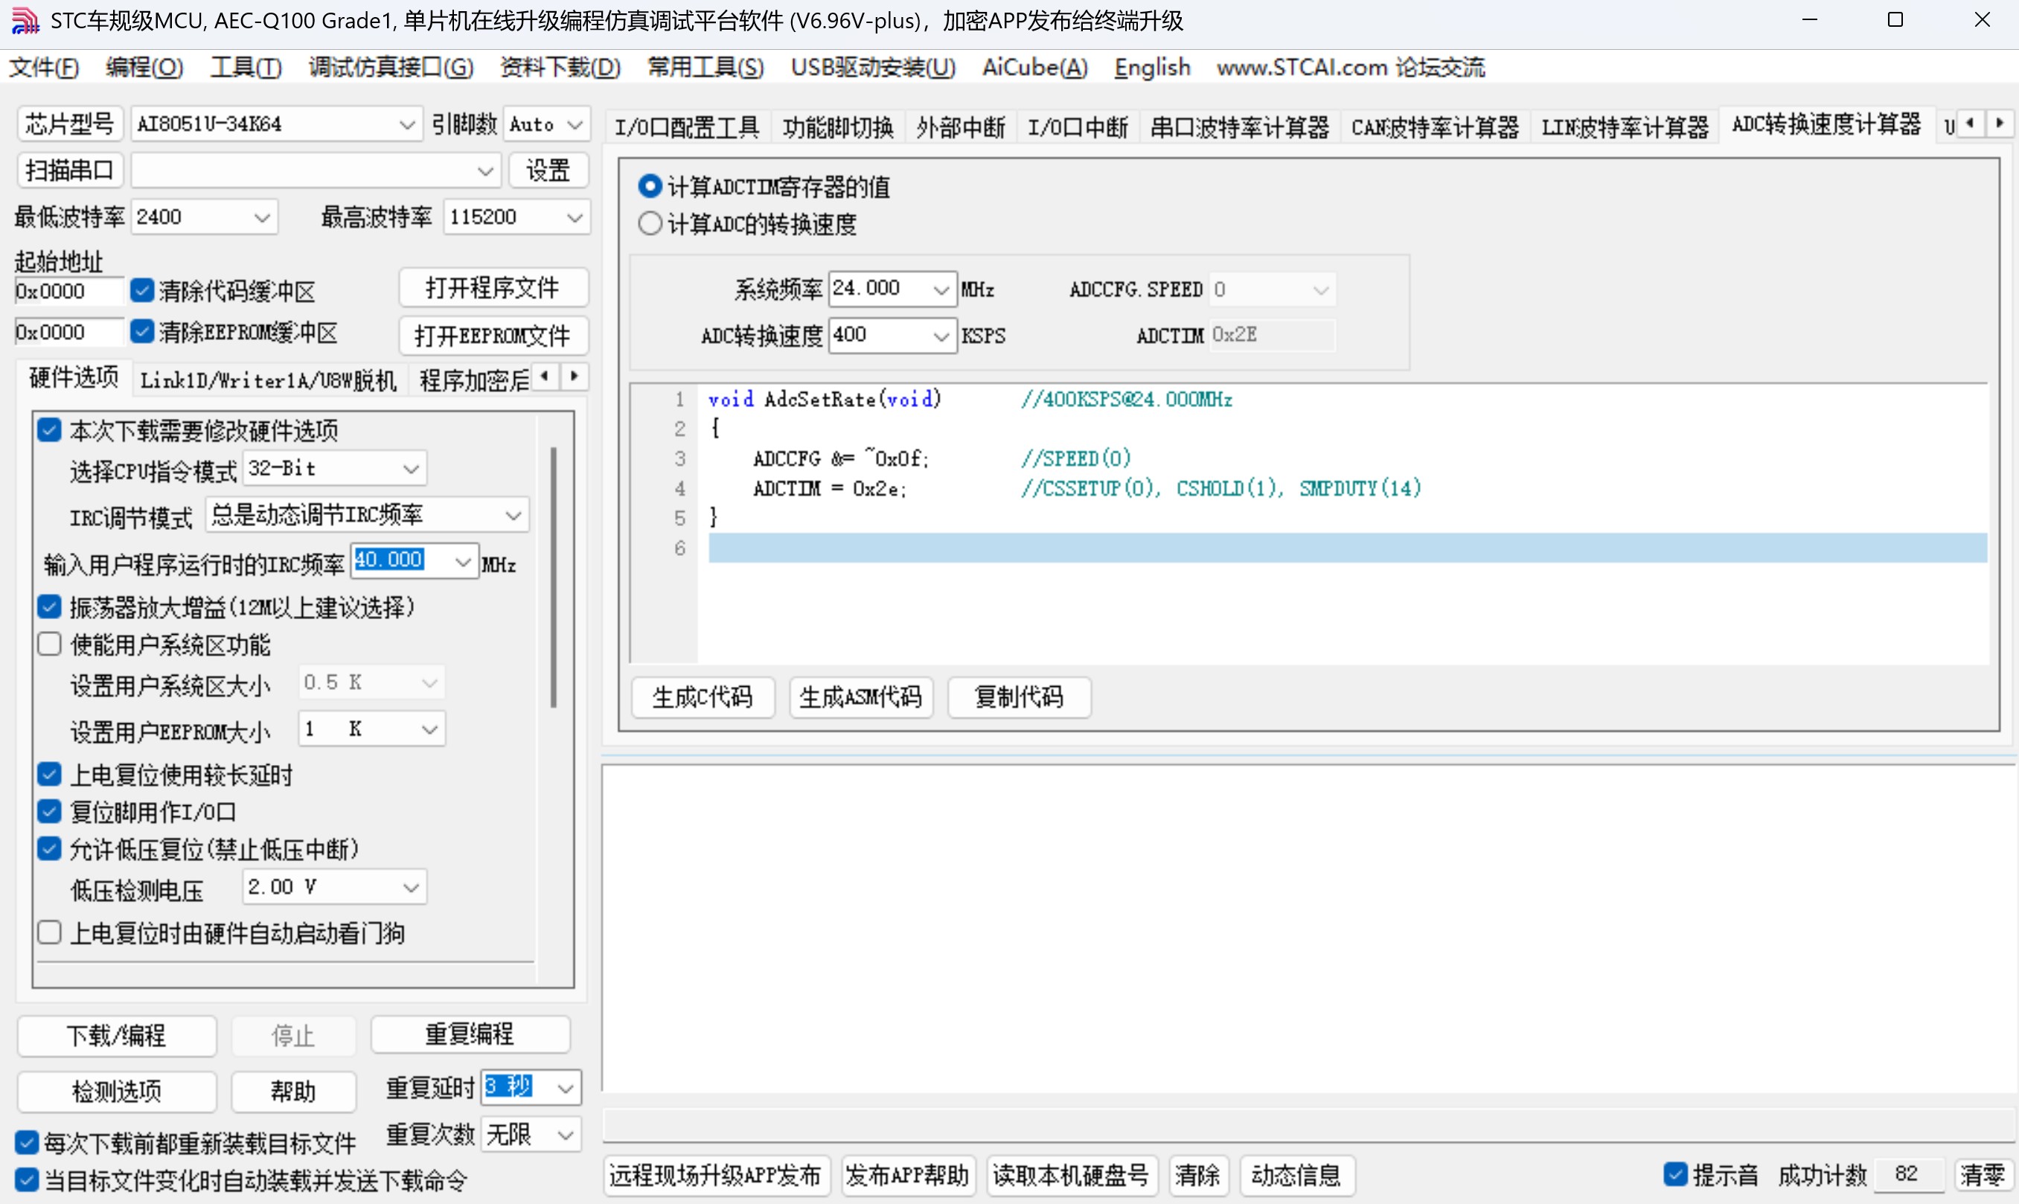
Task: Click 生成ASM代码 button
Action: click(x=862, y=698)
